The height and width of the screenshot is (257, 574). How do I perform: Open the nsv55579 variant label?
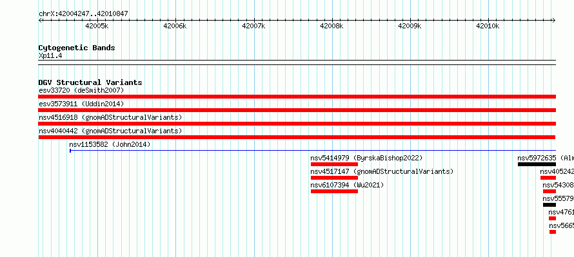[559, 198]
